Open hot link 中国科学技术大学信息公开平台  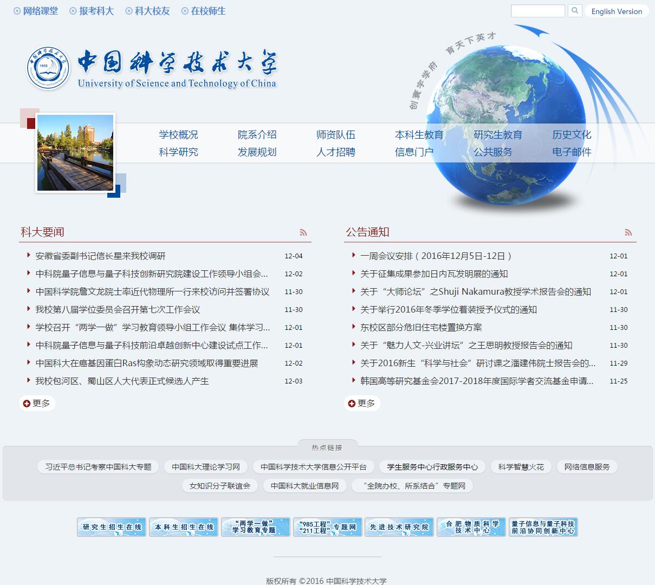(314, 467)
